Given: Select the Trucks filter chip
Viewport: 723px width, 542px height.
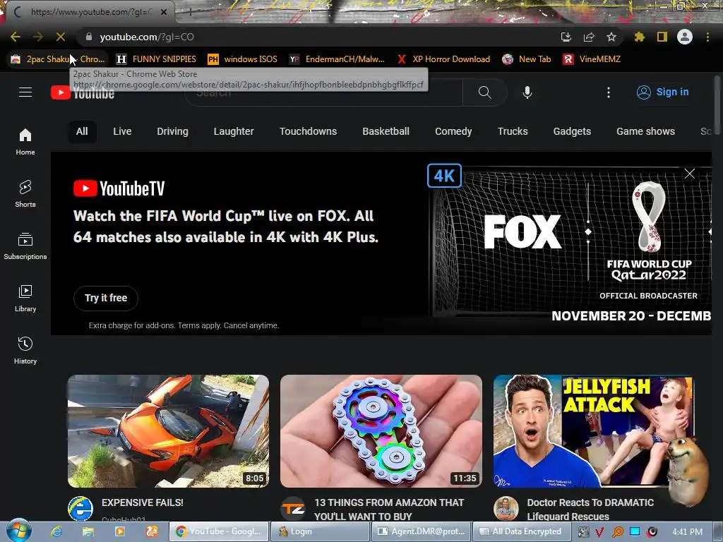Looking at the screenshot, I should (x=513, y=131).
